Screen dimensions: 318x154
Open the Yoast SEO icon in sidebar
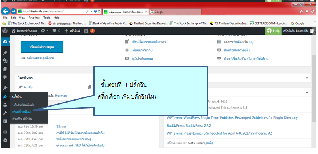(5, 132)
